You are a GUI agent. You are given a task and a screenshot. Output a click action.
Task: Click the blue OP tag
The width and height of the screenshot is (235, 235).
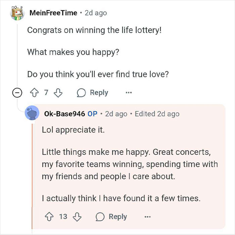[92, 114]
